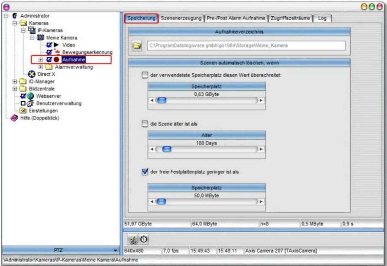Image resolution: width=387 pixels, height=266 pixels.
Task: Toggle the Bewegungserkennung checkbox
Action: point(49,52)
